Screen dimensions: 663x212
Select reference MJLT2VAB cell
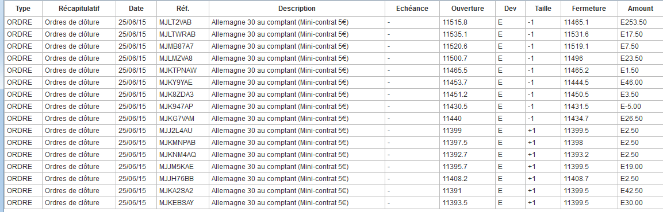[x=183, y=22]
